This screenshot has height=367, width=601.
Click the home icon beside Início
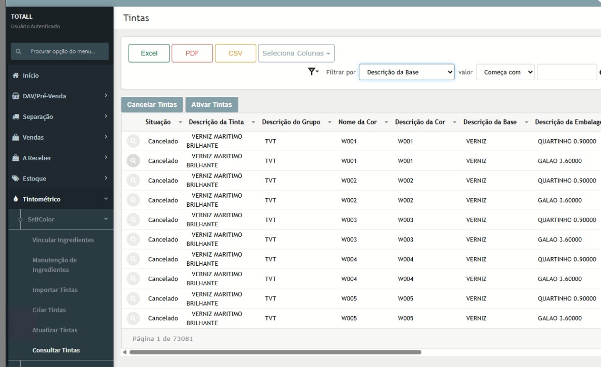(15, 76)
